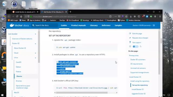Jump to 'Upgrade Docker CE' section
Screen dimensions: 173x97
point(138,94)
